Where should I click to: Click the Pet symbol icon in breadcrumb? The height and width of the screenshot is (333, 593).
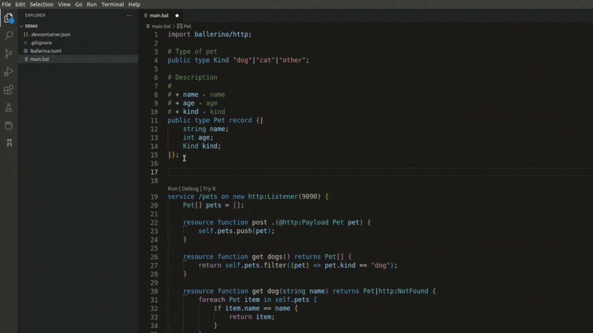click(180, 26)
